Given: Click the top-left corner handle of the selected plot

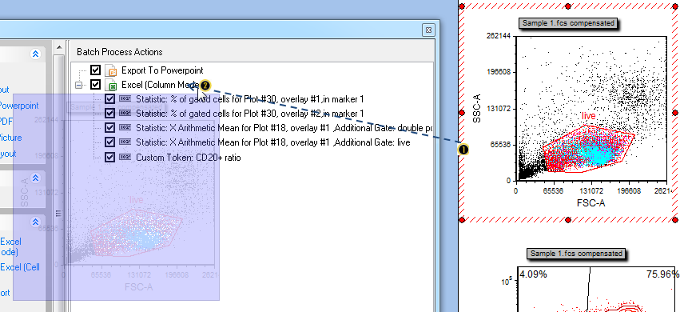Looking at the screenshot, I should 462,6.
